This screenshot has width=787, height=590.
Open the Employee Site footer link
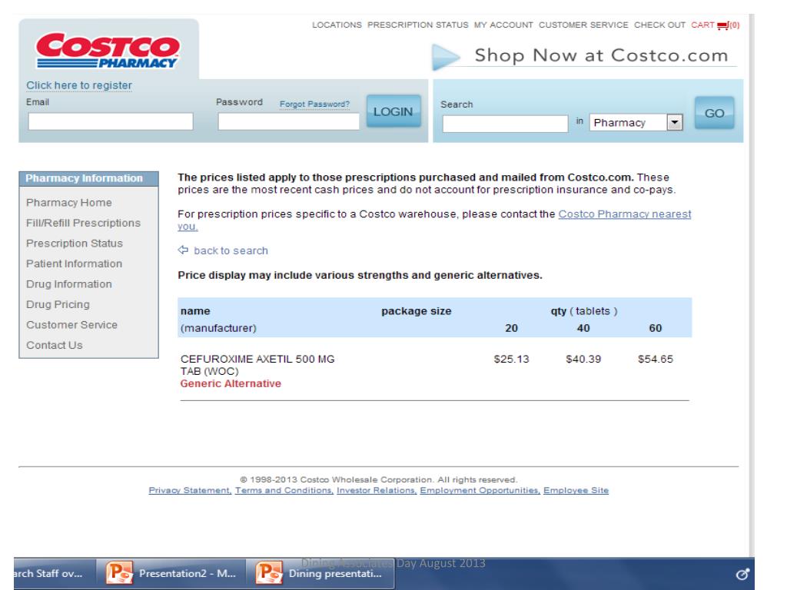click(x=576, y=490)
